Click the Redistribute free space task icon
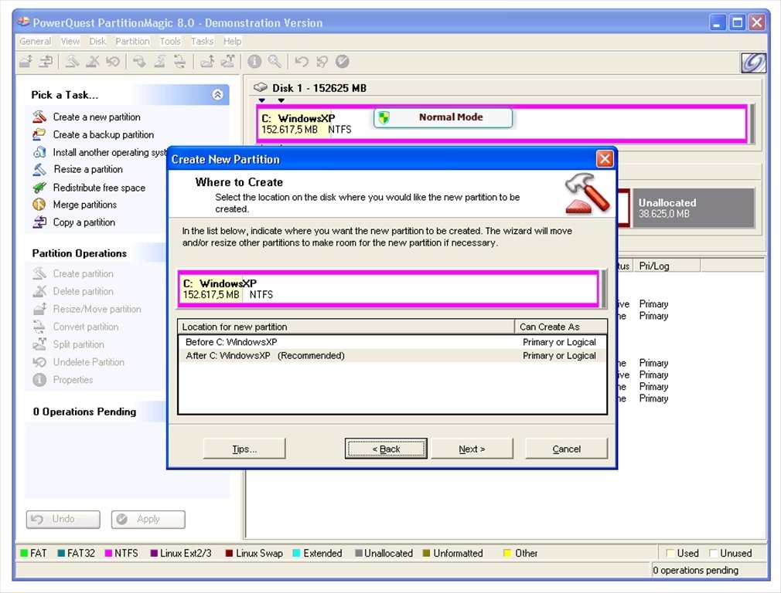This screenshot has width=781, height=593. coord(39,188)
